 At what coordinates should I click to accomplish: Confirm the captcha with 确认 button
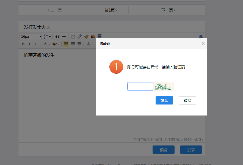coord(164,100)
